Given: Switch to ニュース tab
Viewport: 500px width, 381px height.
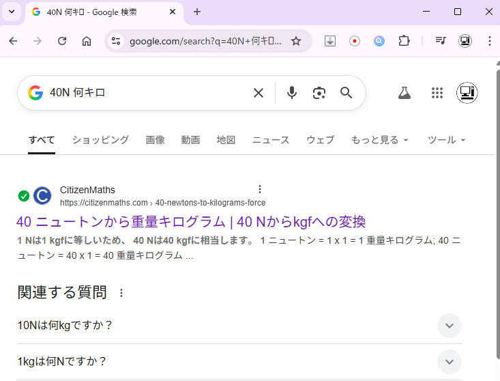Looking at the screenshot, I should pyautogui.click(x=271, y=140).
